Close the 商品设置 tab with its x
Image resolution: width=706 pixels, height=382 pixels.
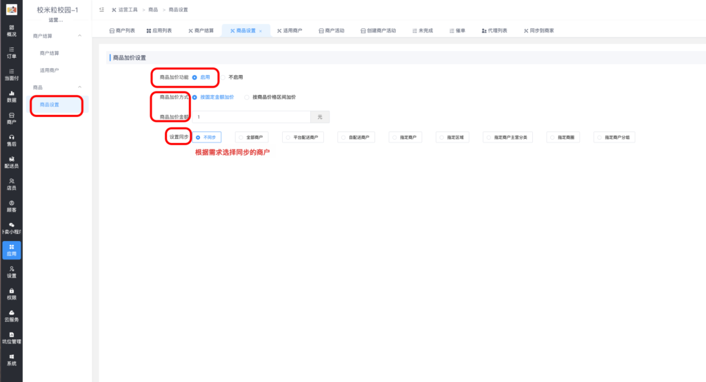260,31
